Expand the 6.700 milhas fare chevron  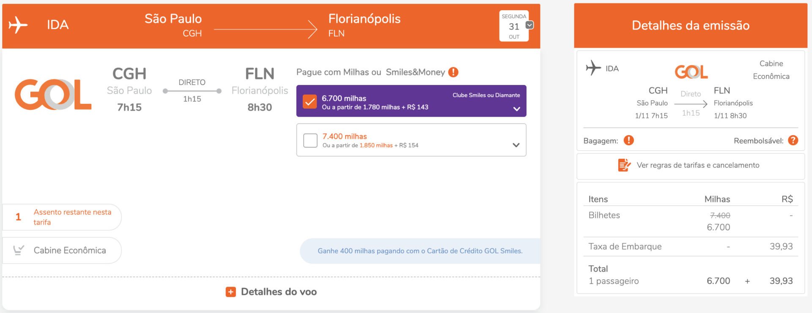[516, 109]
